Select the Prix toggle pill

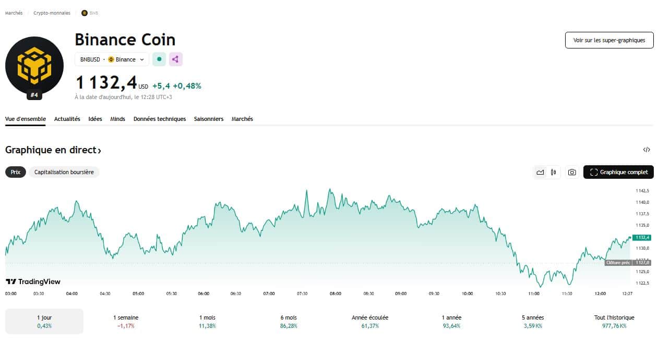pyautogui.click(x=16, y=172)
